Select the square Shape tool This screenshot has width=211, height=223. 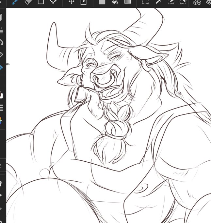point(41,2)
